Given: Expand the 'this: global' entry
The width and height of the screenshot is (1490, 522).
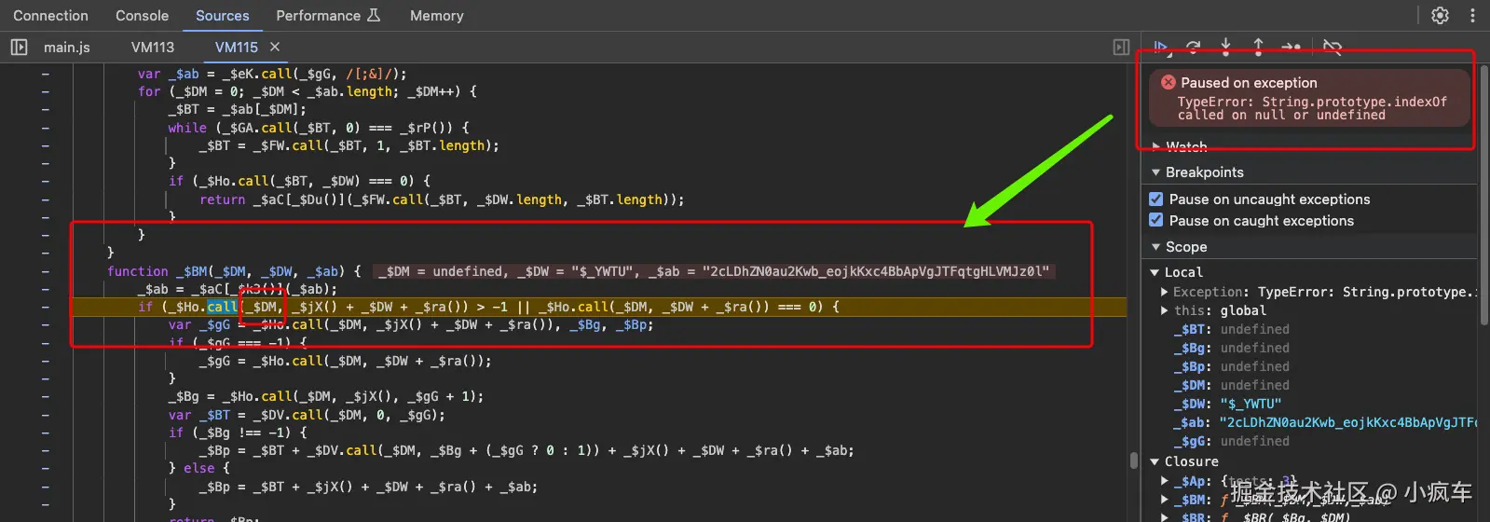Looking at the screenshot, I should point(1165,310).
